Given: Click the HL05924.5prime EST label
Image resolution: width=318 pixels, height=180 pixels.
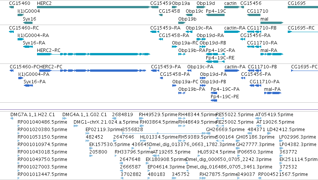Looking at the screenshot, I should pyautogui.click(x=216, y=152).
